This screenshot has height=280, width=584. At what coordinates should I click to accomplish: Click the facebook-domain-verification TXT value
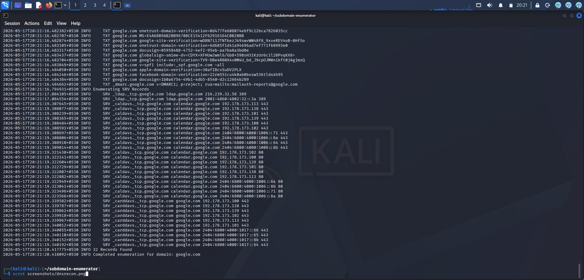pyautogui.click(x=211, y=75)
